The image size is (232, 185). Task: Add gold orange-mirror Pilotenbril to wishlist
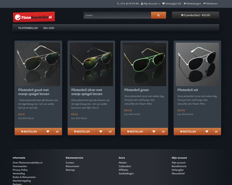[x=48, y=131]
